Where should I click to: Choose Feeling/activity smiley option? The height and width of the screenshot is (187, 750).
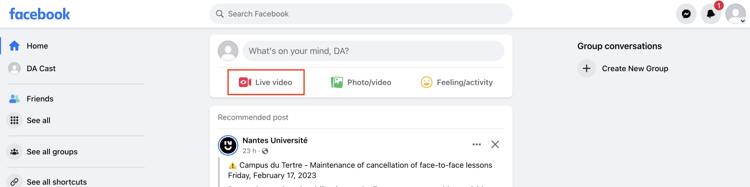point(457,82)
